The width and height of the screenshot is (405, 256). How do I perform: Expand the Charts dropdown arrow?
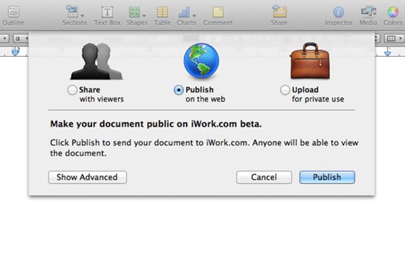tap(194, 16)
